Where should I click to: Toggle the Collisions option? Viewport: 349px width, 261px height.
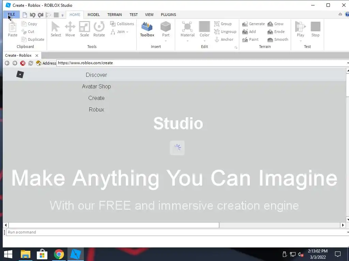(122, 24)
